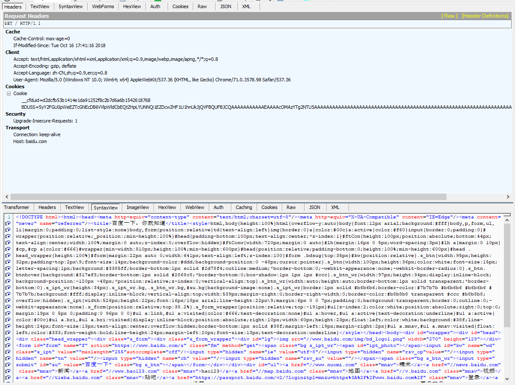Click the Cookies group heading

click(x=15, y=87)
